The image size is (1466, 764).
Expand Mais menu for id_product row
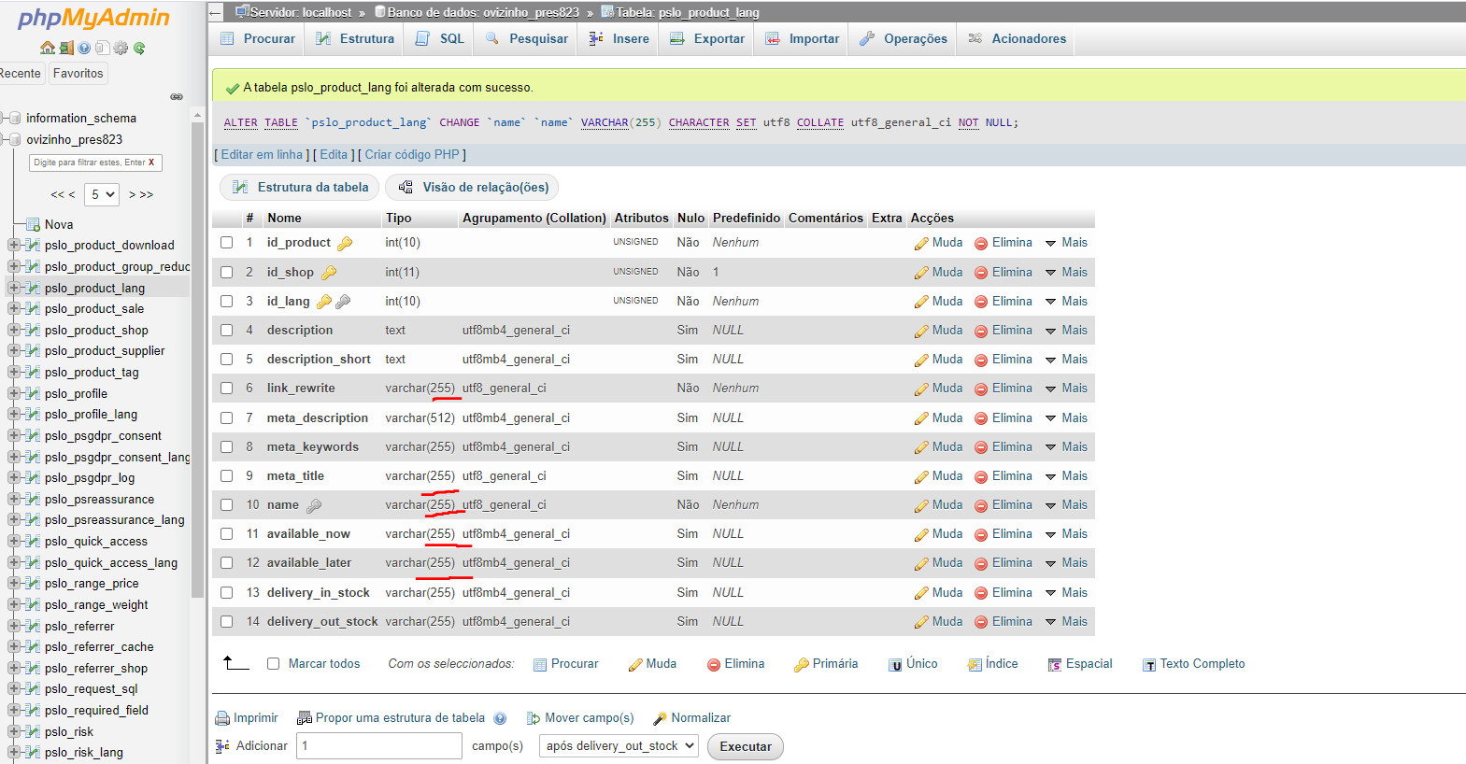[x=1066, y=243]
